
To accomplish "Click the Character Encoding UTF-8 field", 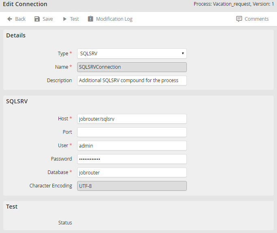I will tap(132, 186).
